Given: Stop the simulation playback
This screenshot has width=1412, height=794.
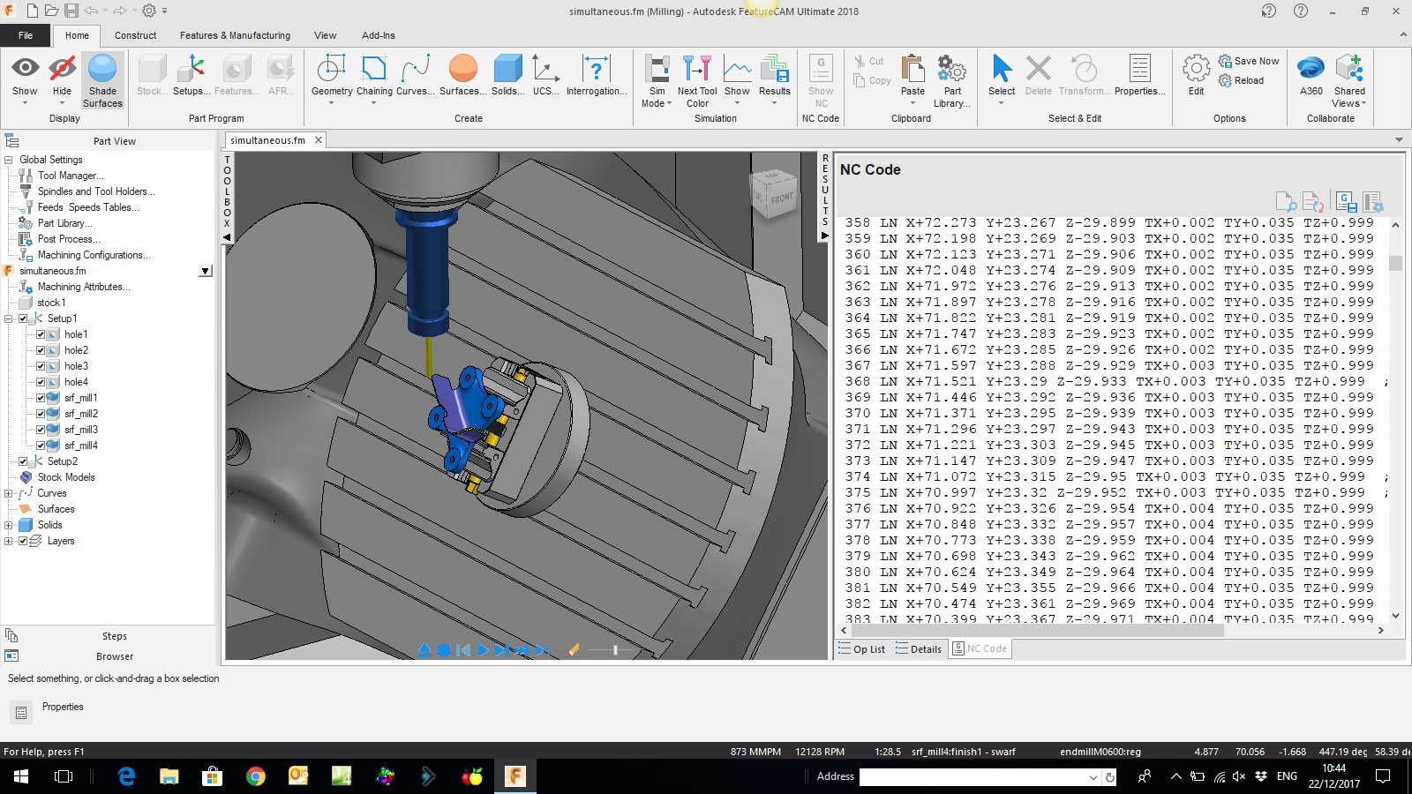Looking at the screenshot, I should (444, 650).
